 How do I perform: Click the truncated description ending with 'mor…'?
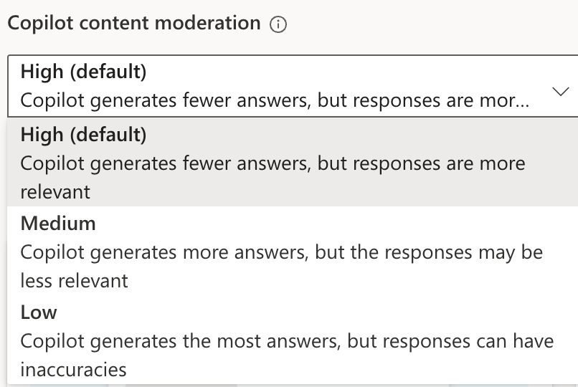(x=275, y=100)
